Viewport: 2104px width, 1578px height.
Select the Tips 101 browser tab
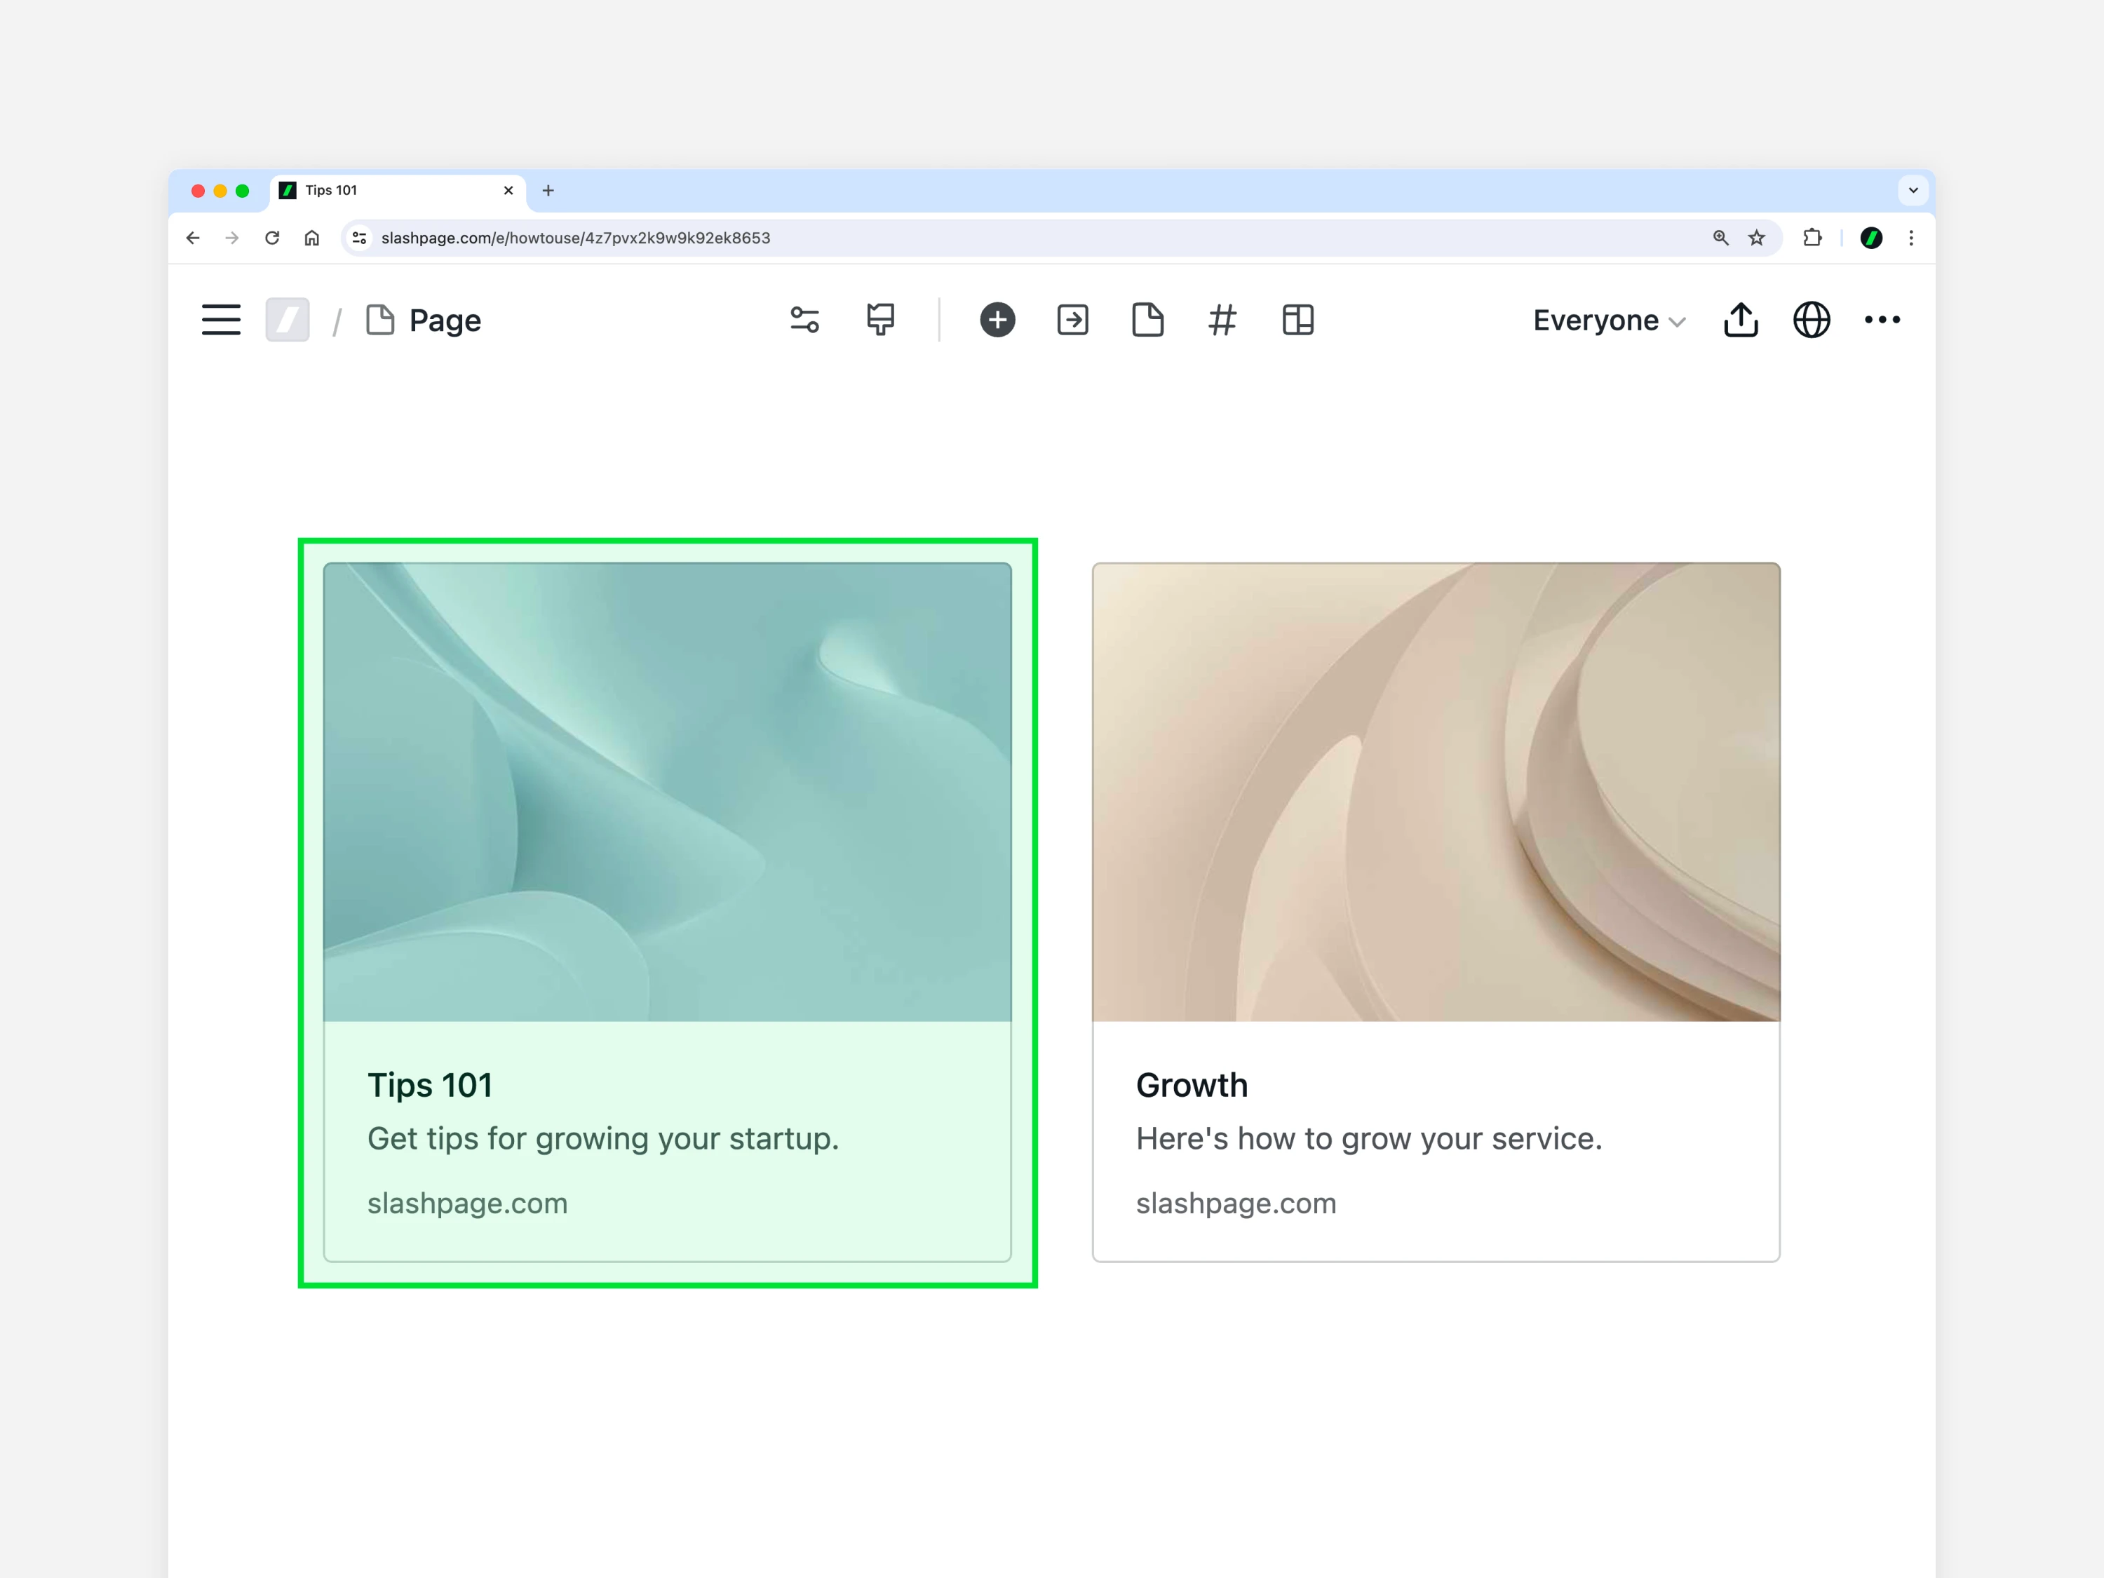pos(397,190)
